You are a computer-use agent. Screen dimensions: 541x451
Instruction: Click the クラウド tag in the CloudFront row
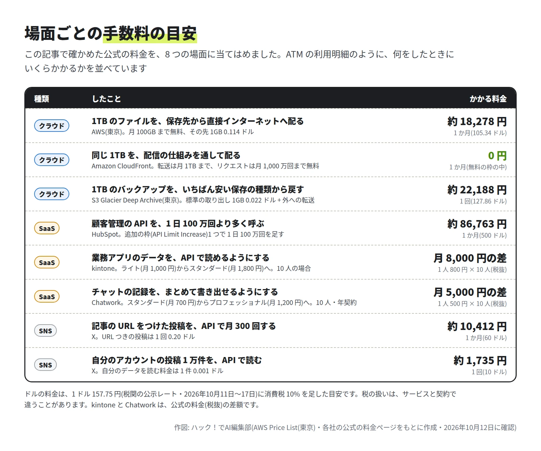[52, 160]
